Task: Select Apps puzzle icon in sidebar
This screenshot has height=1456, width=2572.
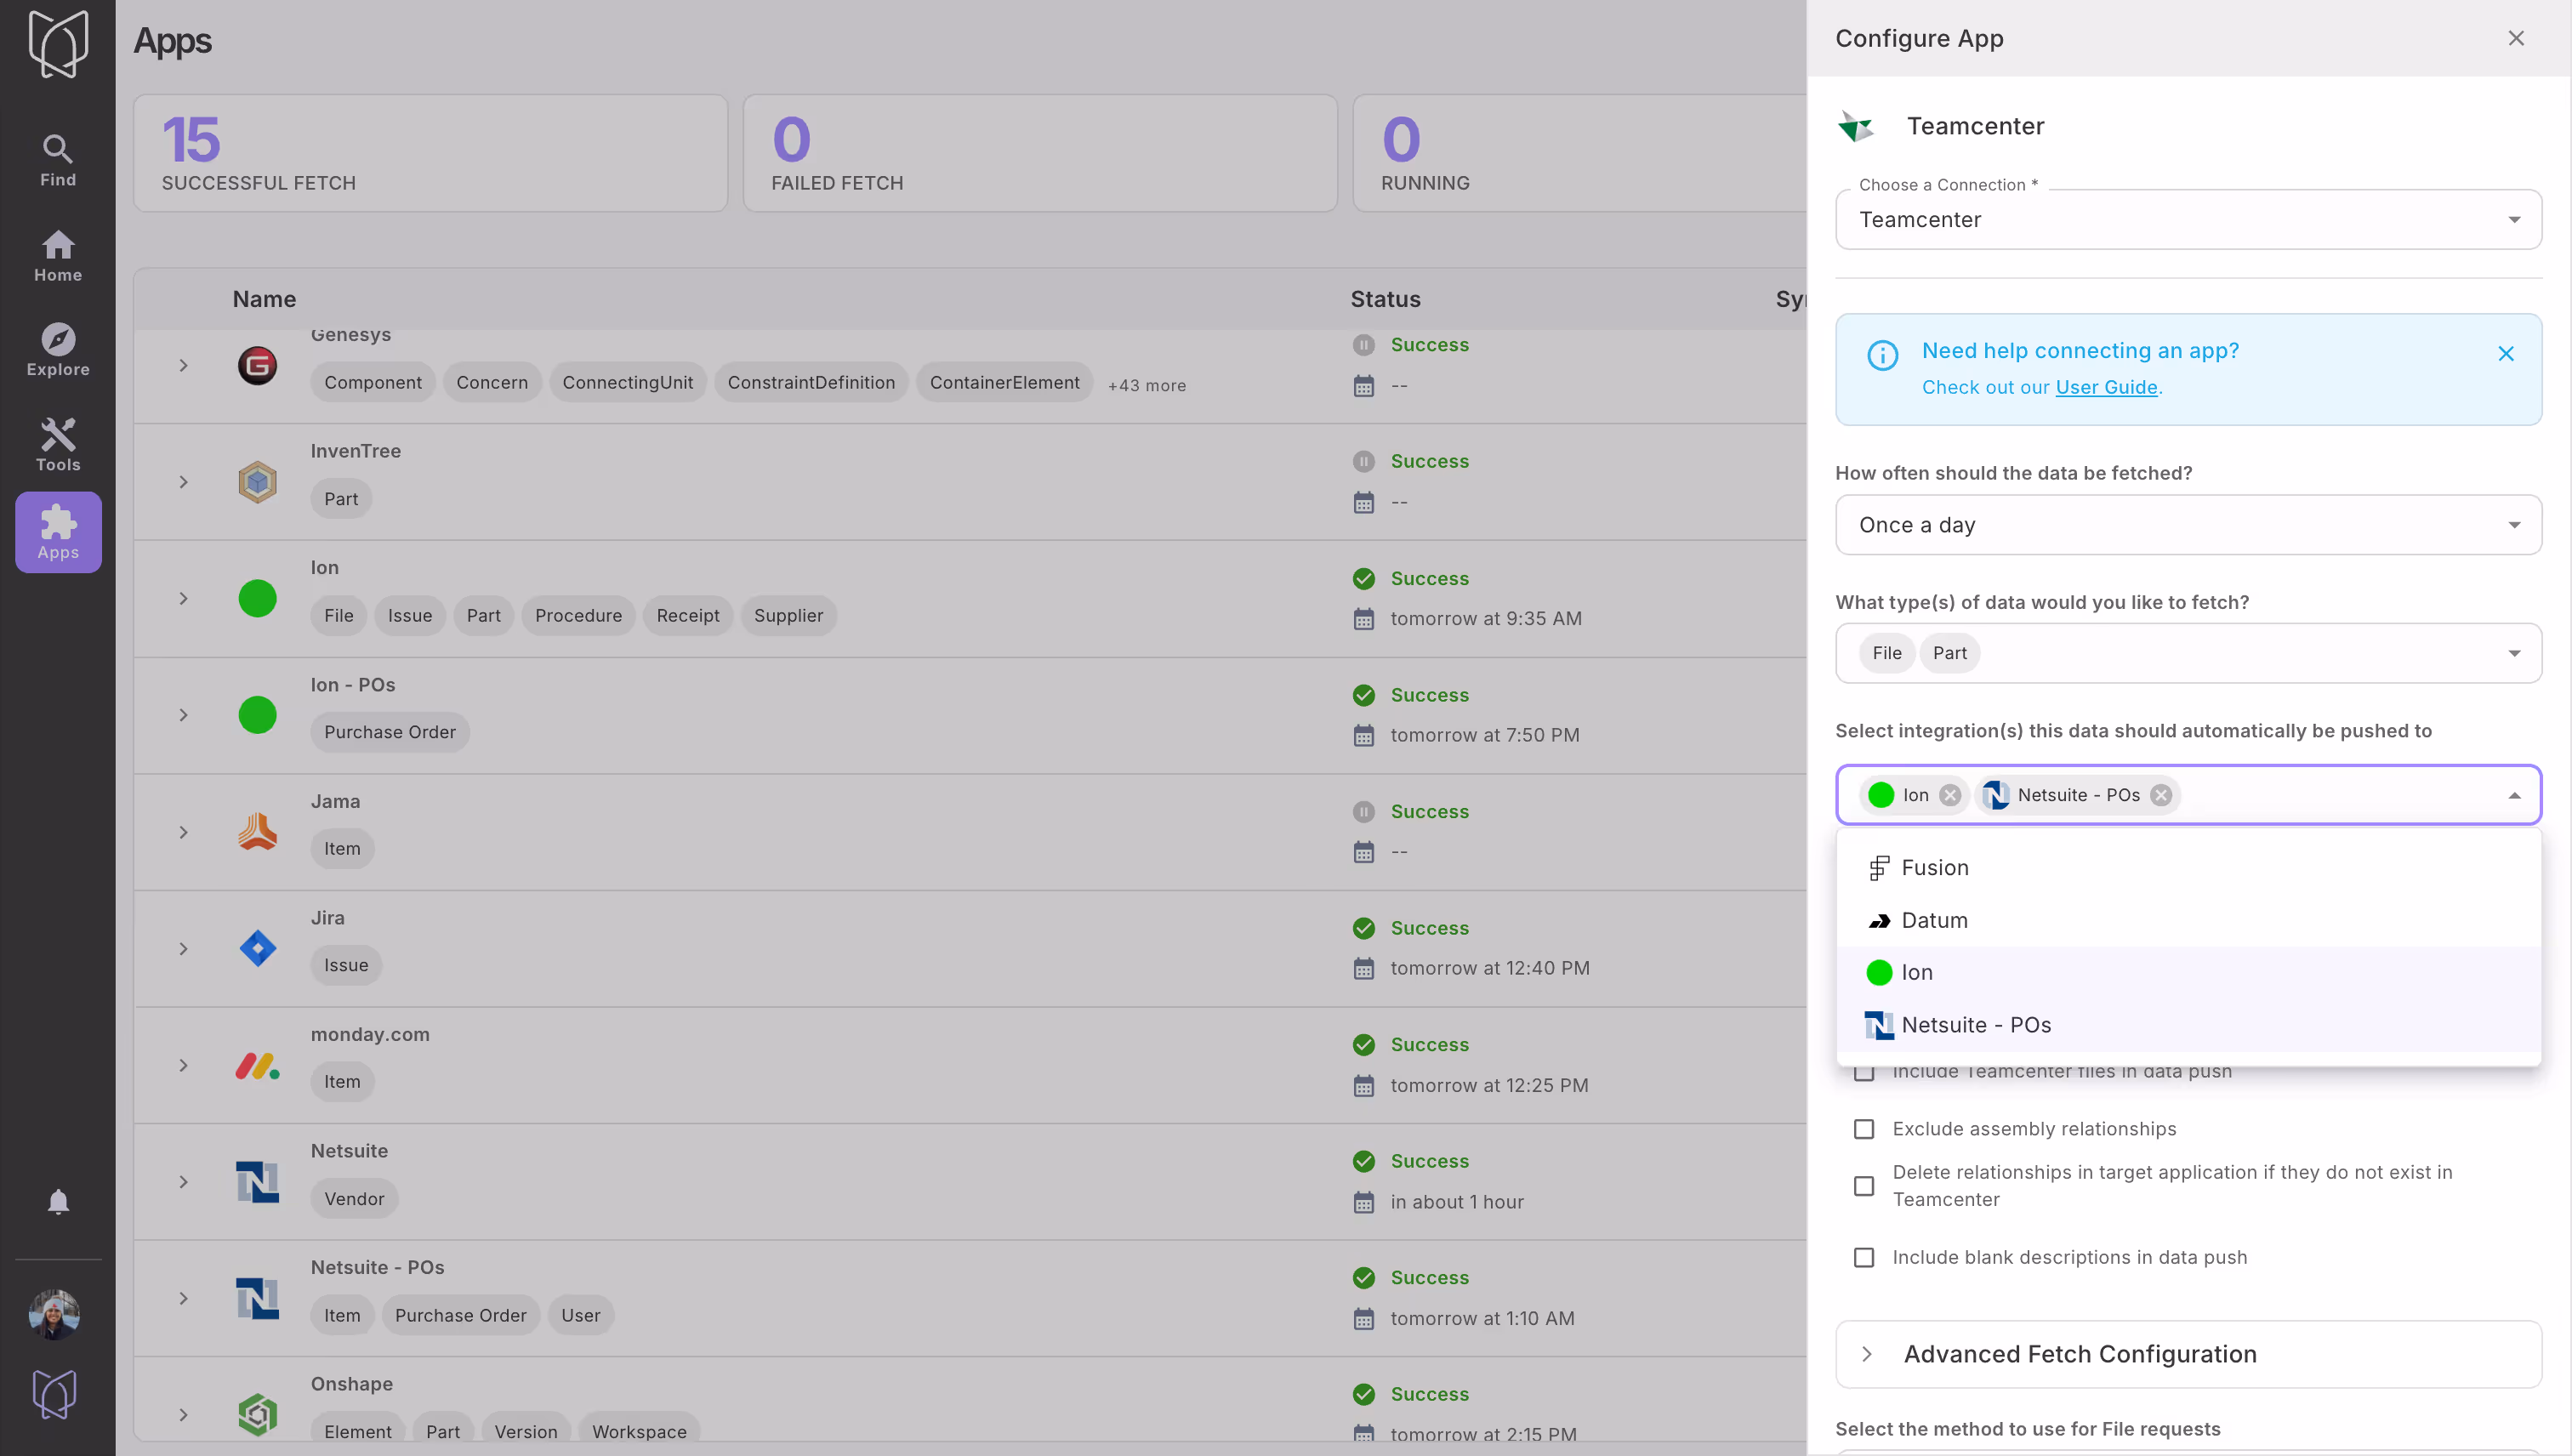Action: tap(58, 532)
